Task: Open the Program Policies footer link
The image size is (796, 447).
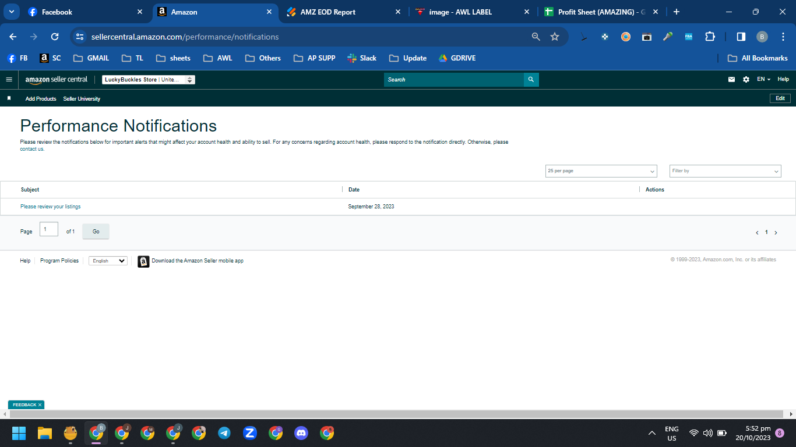Action: pyautogui.click(x=59, y=261)
